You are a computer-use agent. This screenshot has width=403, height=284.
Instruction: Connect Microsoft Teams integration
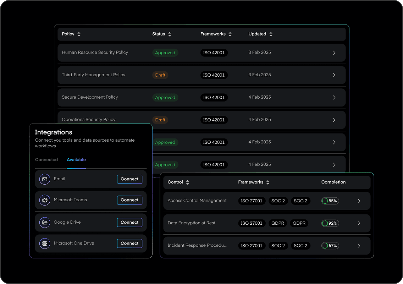click(x=129, y=200)
